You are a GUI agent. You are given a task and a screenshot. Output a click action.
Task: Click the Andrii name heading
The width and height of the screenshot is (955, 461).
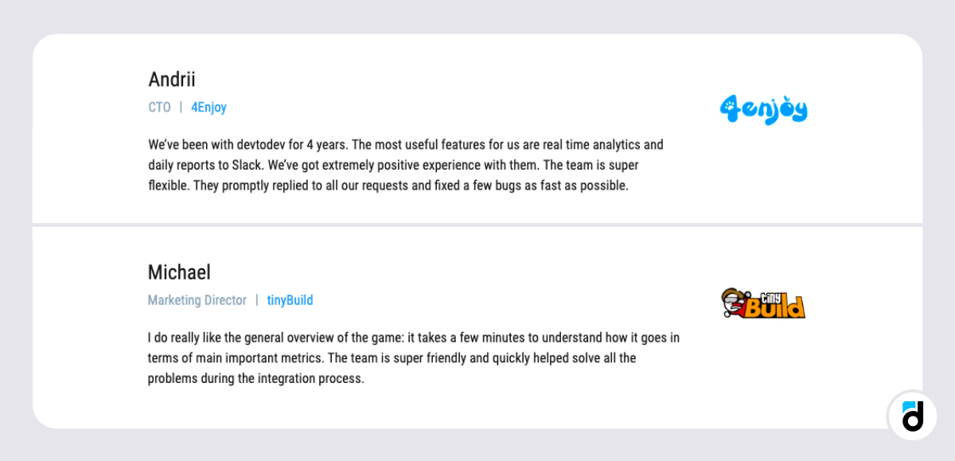(x=172, y=80)
